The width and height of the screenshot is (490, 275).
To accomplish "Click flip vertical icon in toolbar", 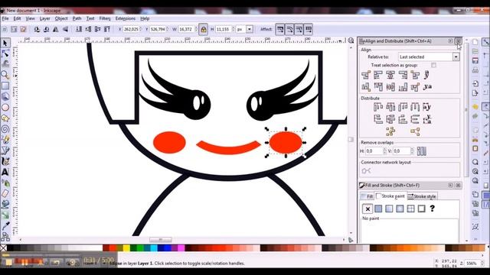I will click(x=65, y=29).
